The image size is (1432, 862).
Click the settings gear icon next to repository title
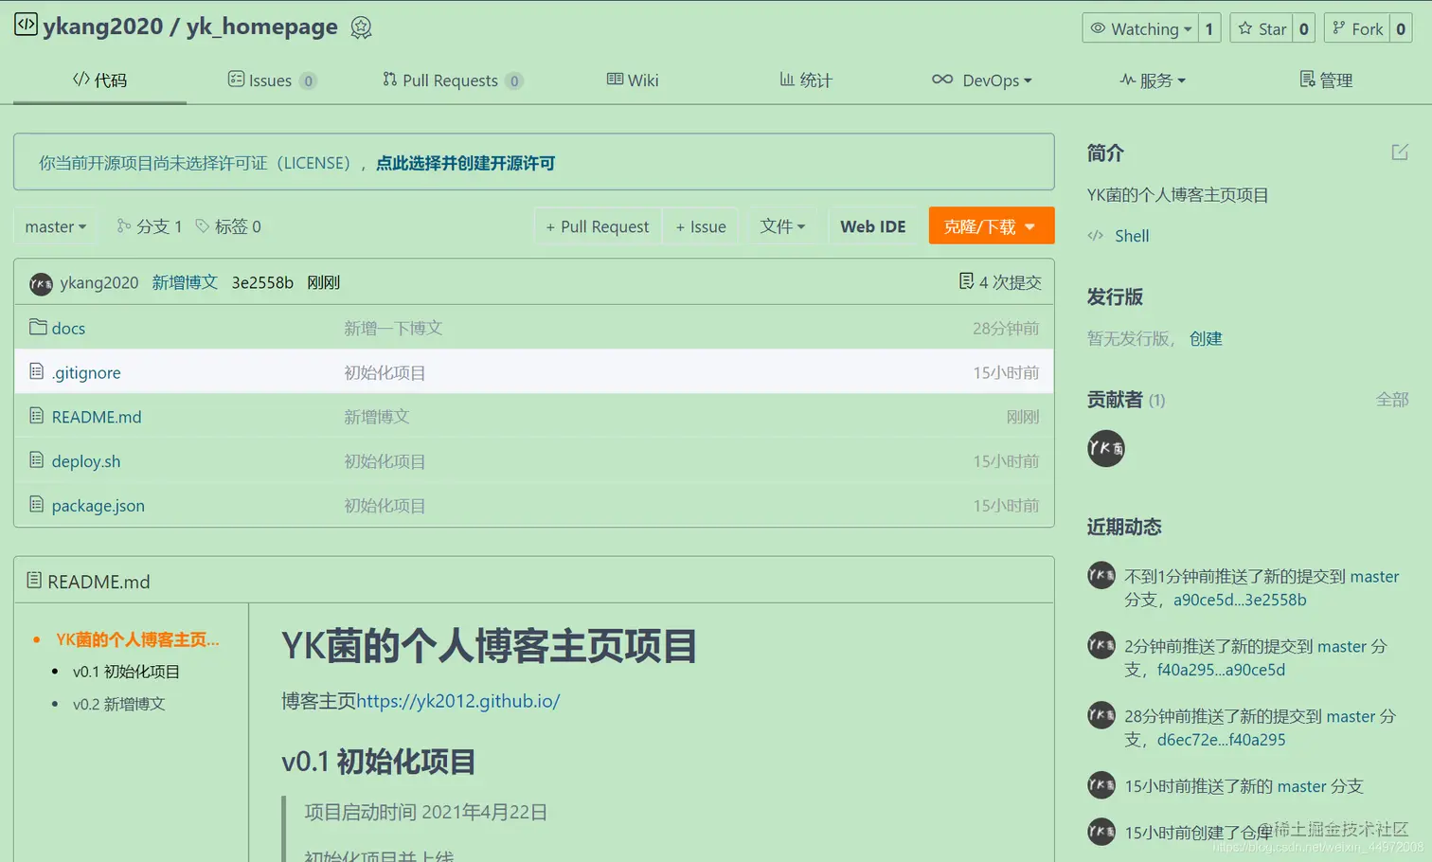click(x=361, y=28)
